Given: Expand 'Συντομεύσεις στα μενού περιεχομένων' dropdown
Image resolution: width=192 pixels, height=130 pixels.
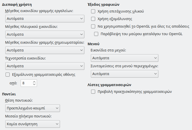Looking at the screenshot, I should click(124, 74).
